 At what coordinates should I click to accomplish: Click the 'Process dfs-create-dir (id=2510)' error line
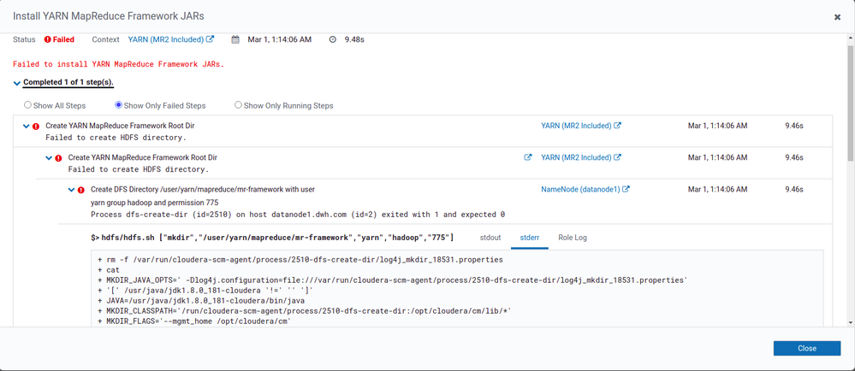[x=298, y=215]
